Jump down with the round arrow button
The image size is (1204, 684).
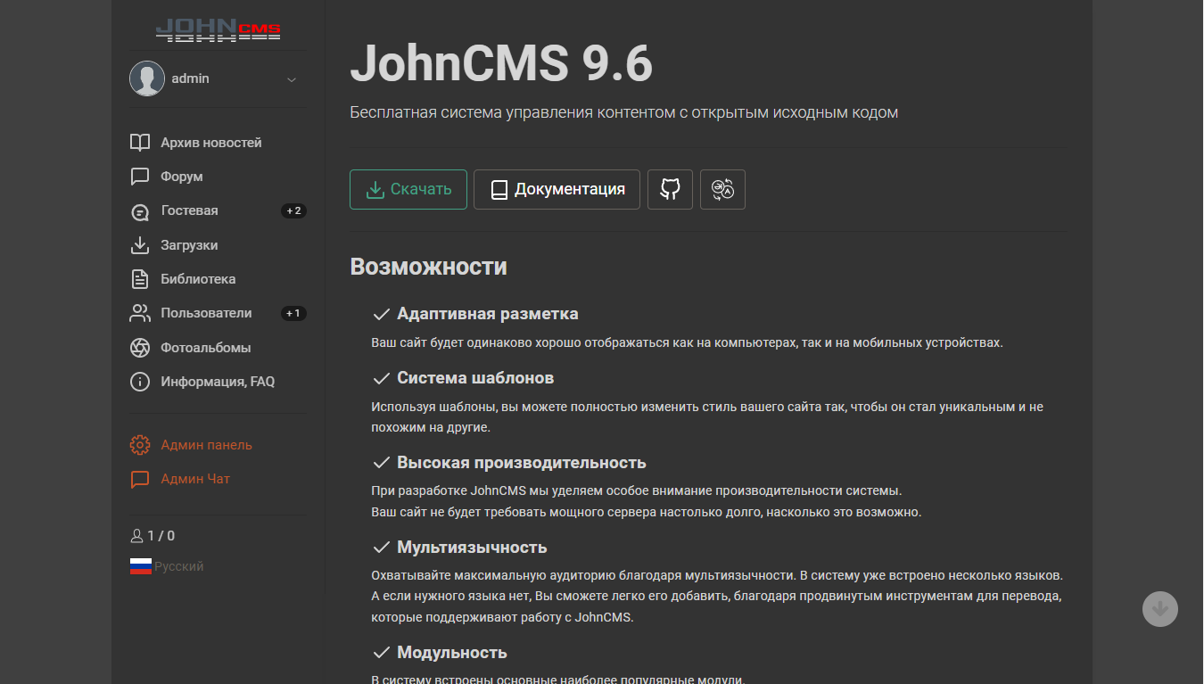[x=1160, y=609]
